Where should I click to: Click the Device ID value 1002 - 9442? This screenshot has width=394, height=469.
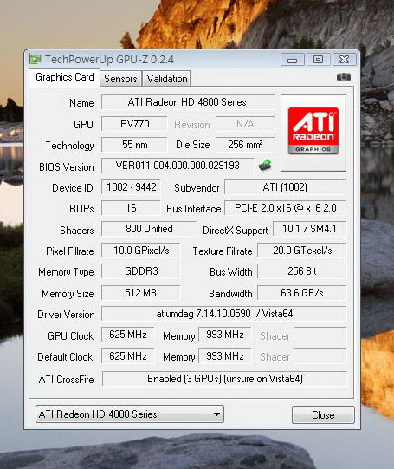(131, 187)
